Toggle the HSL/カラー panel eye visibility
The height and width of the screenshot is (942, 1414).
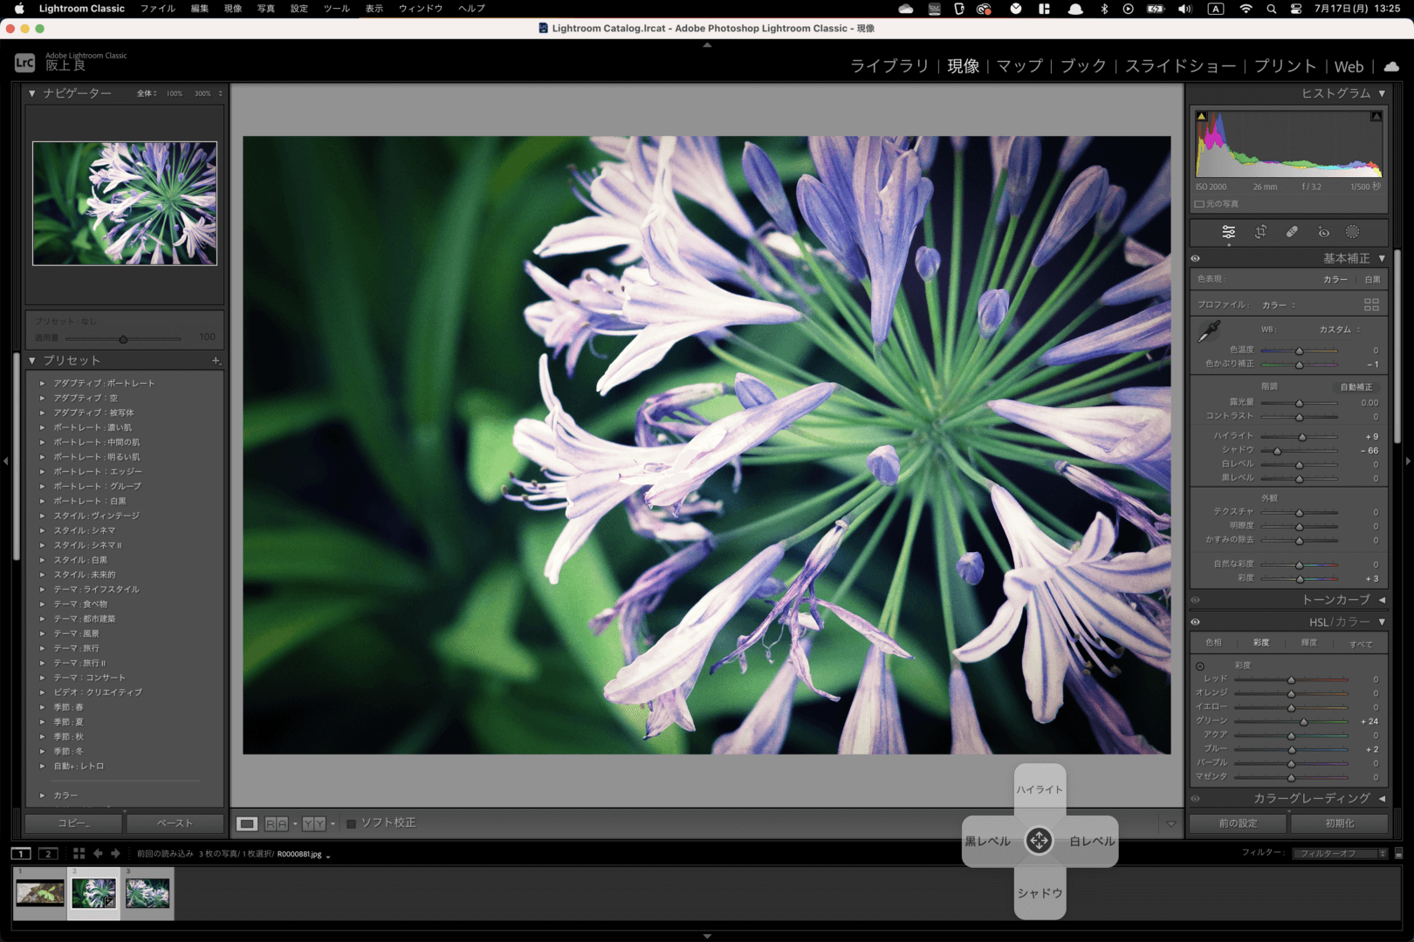pyautogui.click(x=1196, y=622)
